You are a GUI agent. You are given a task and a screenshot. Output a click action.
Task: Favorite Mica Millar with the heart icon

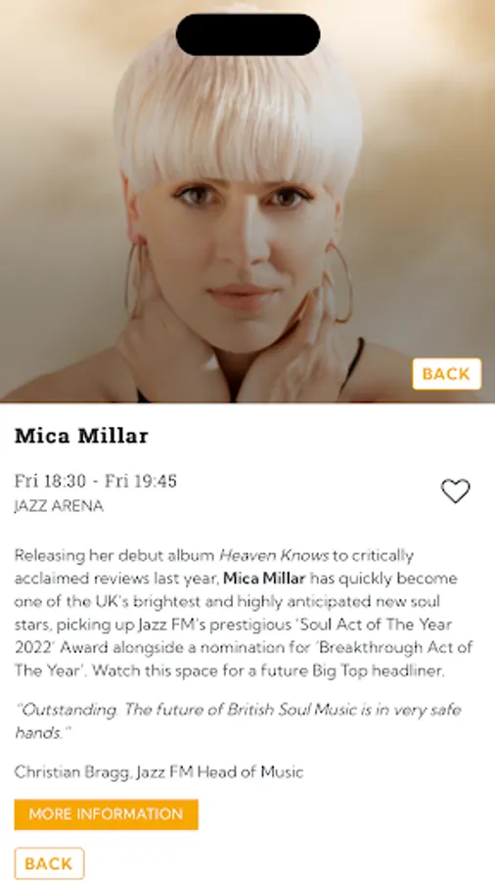tap(455, 491)
